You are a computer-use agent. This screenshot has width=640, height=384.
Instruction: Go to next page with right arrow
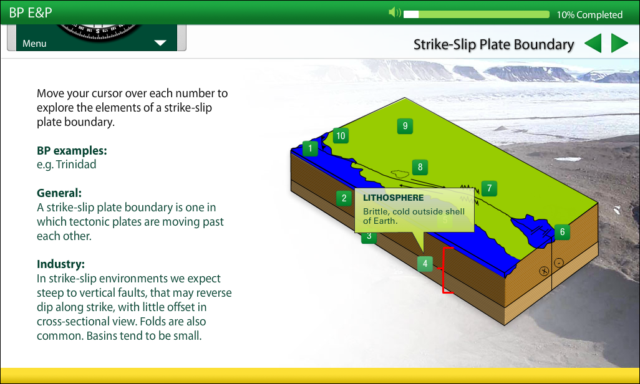tap(619, 44)
